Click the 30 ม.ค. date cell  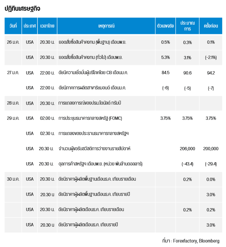pos(13,179)
